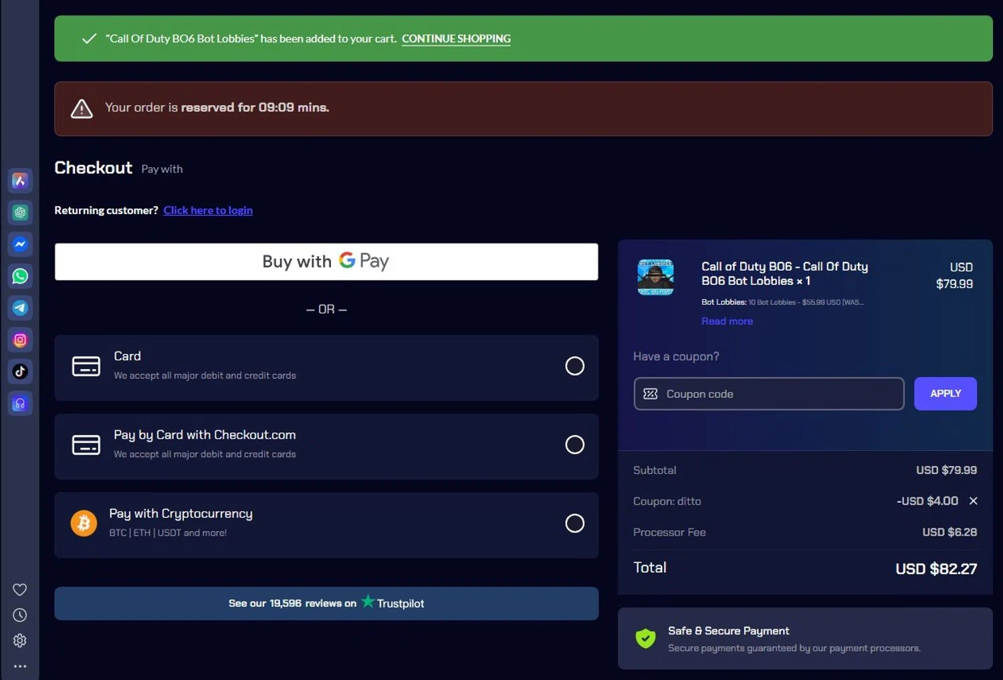
Task: Open WhatsApp in the sidebar
Action: pos(20,276)
